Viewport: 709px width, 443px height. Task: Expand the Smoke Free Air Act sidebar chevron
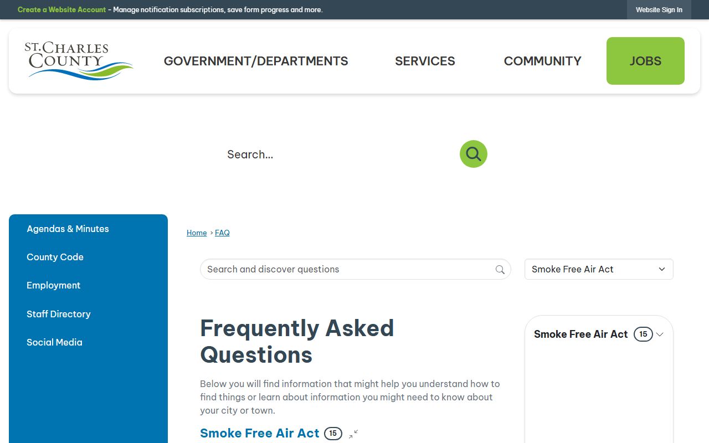[660, 334]
